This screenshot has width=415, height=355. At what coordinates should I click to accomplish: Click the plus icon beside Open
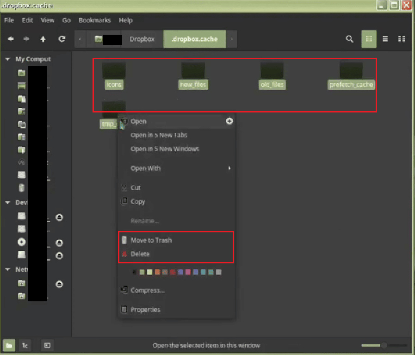click(x=229, y=121)
